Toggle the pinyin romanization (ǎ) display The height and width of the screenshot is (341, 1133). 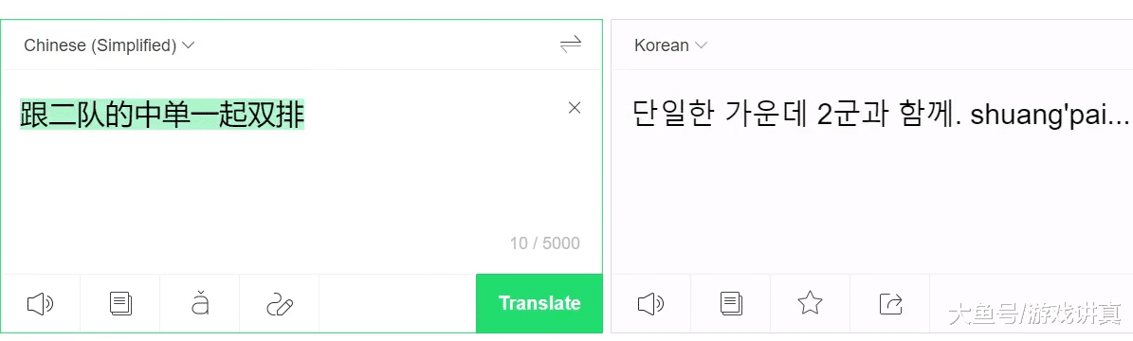pyautogui.click(x=200, y=304)
